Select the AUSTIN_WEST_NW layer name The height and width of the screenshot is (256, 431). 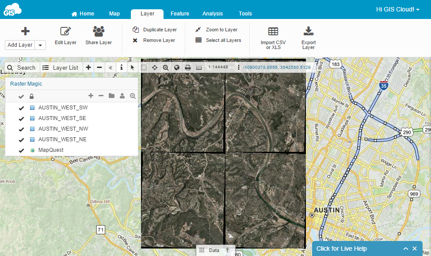(x=63, y=129)
